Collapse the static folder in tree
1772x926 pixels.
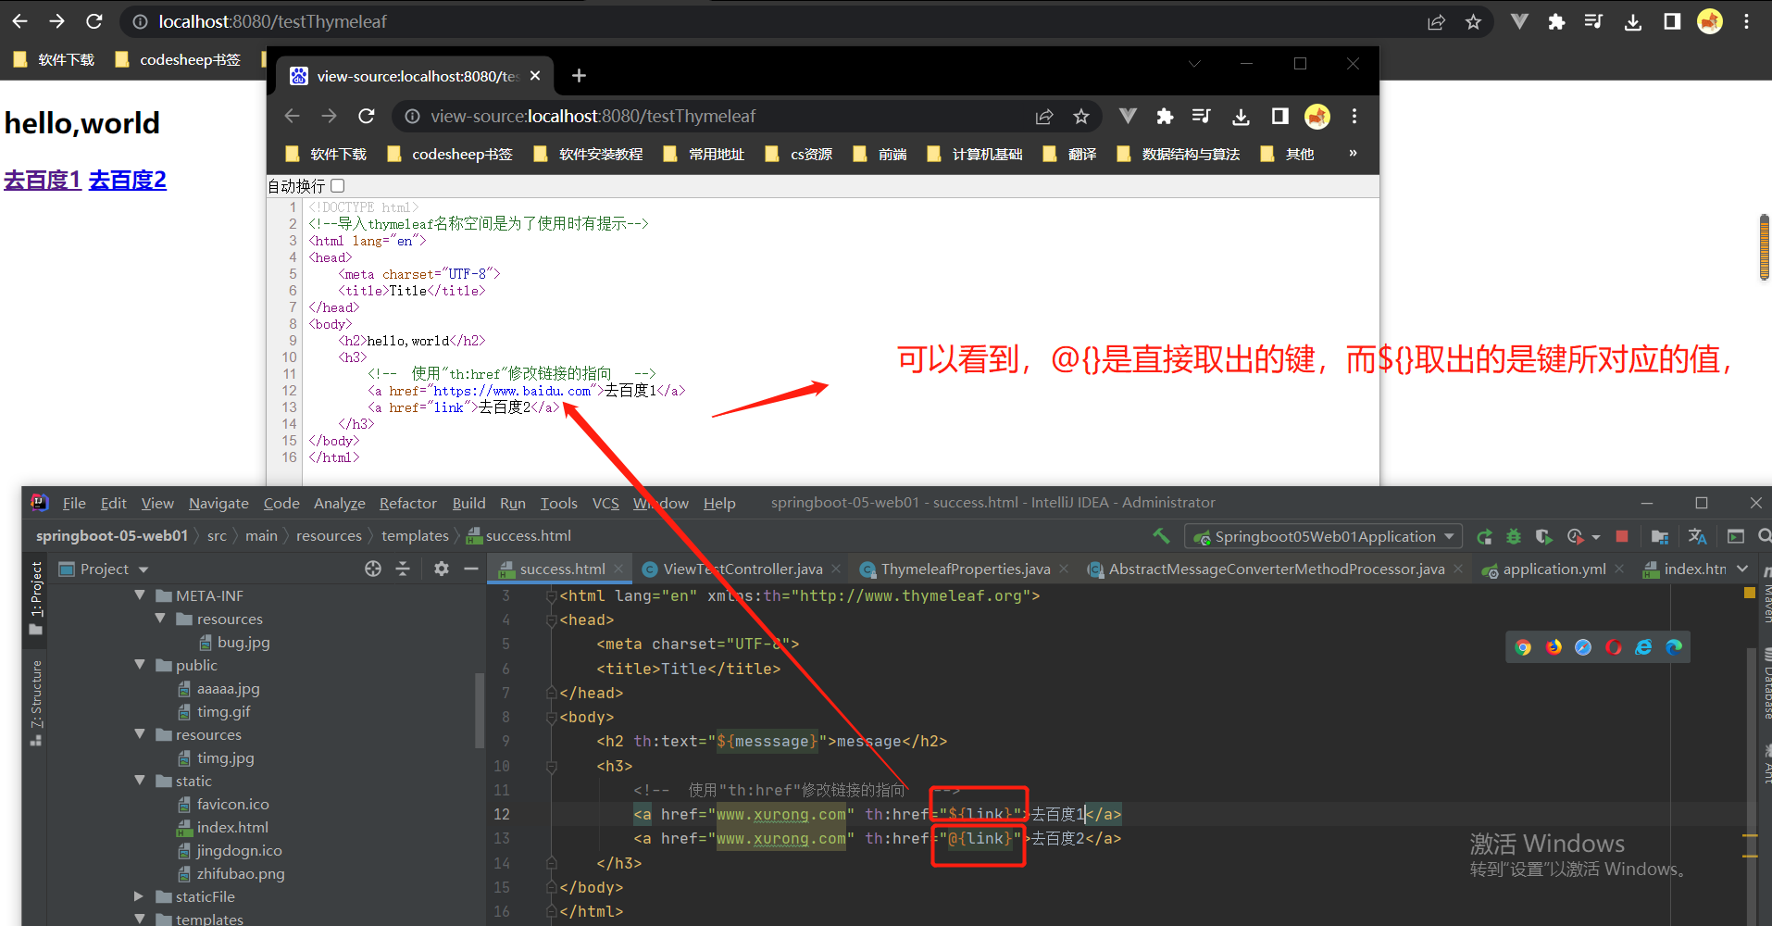[x=140, y=781]
